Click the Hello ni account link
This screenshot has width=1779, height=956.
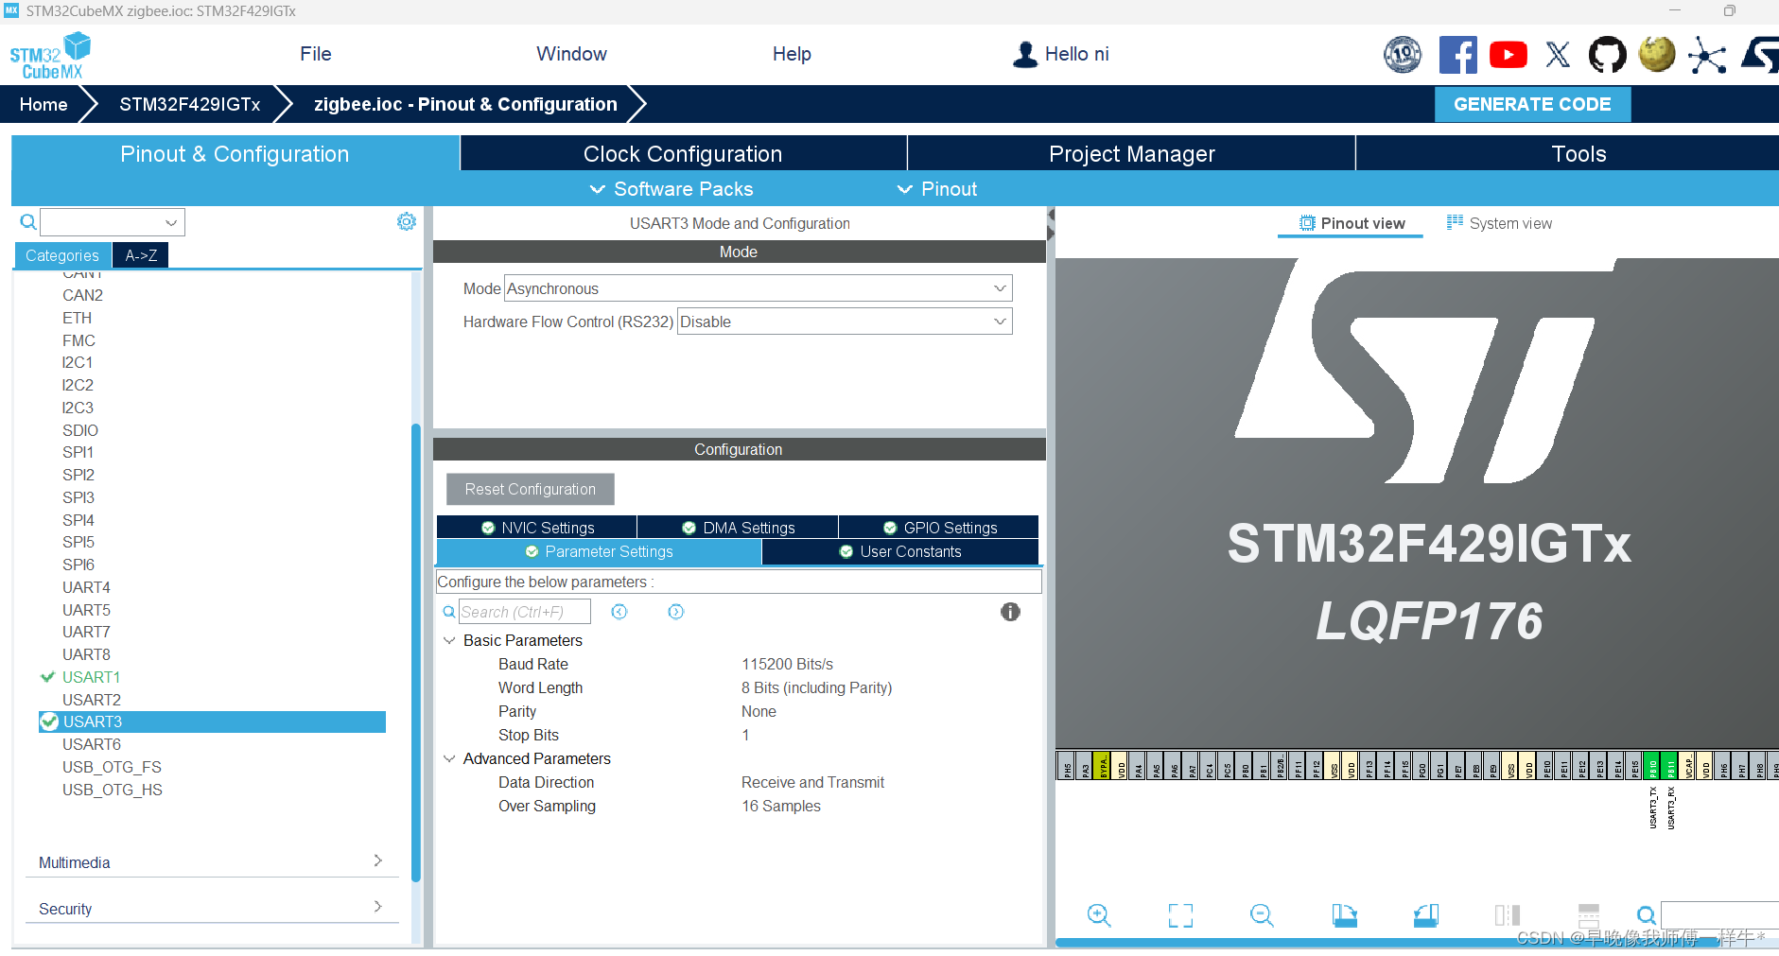1077,54
